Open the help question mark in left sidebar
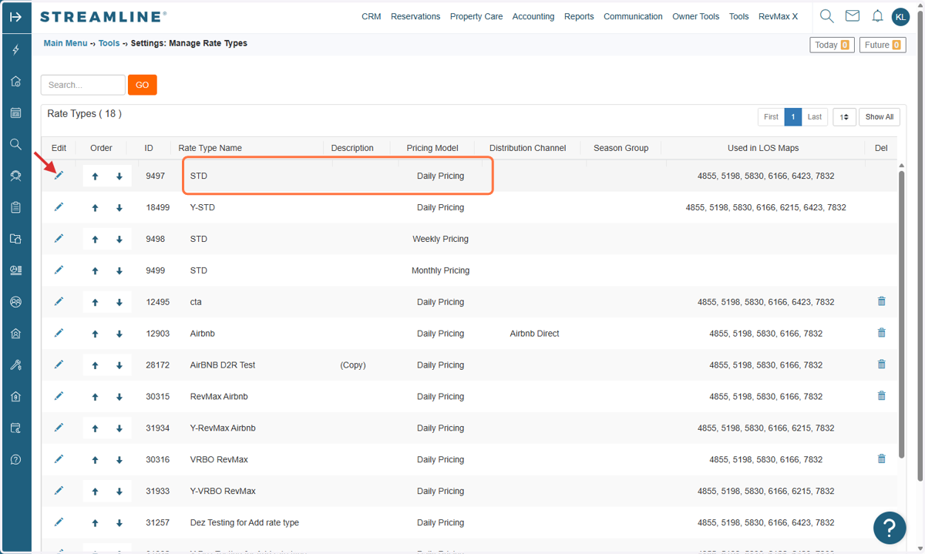 [x=15, y=459]
